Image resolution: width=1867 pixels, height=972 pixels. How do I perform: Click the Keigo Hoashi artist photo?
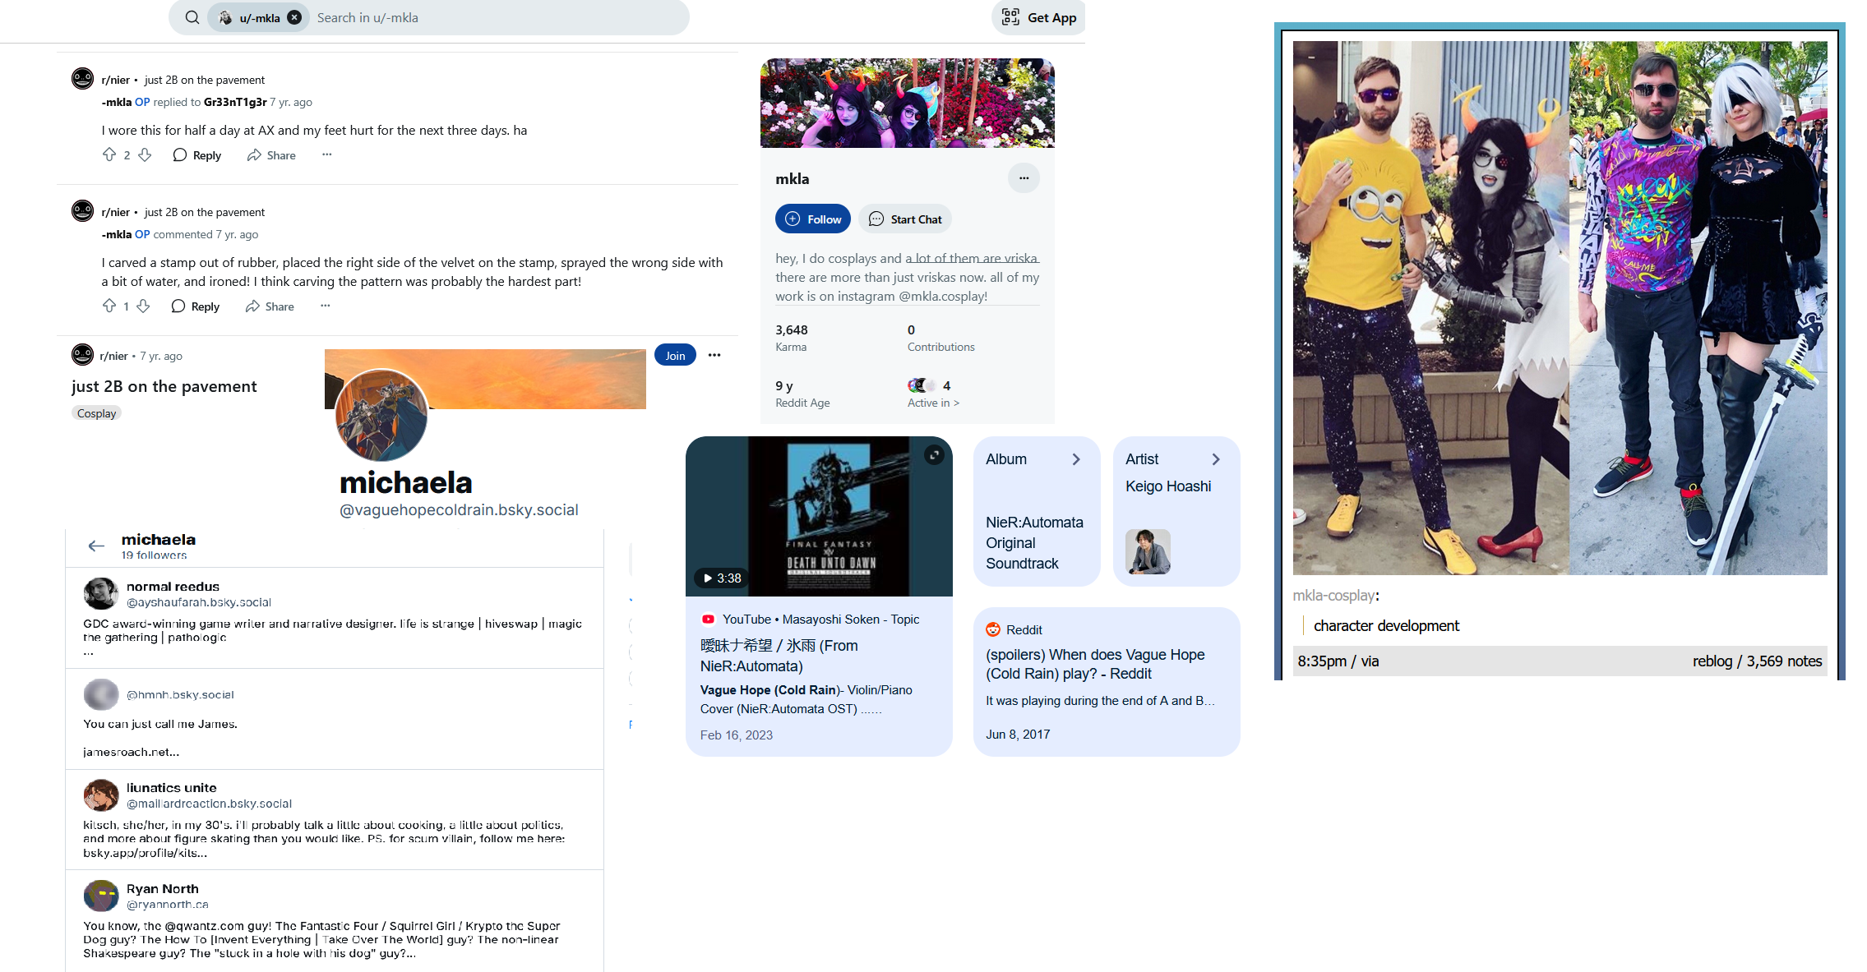tap(1148, 551)
